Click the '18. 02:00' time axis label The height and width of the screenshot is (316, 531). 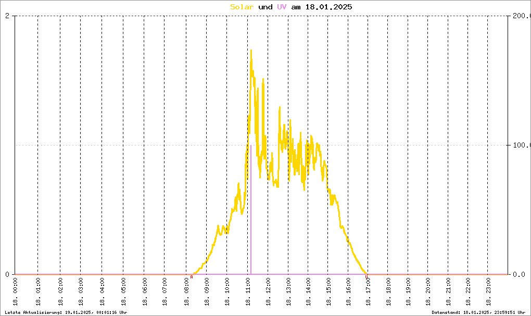point(60,292)
